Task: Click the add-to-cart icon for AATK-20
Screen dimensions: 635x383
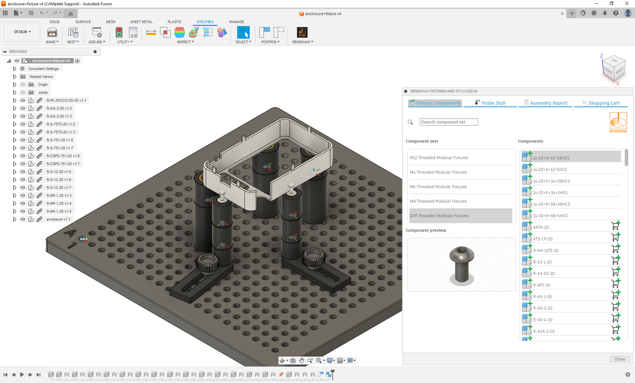Action: (x=615, y=226)
